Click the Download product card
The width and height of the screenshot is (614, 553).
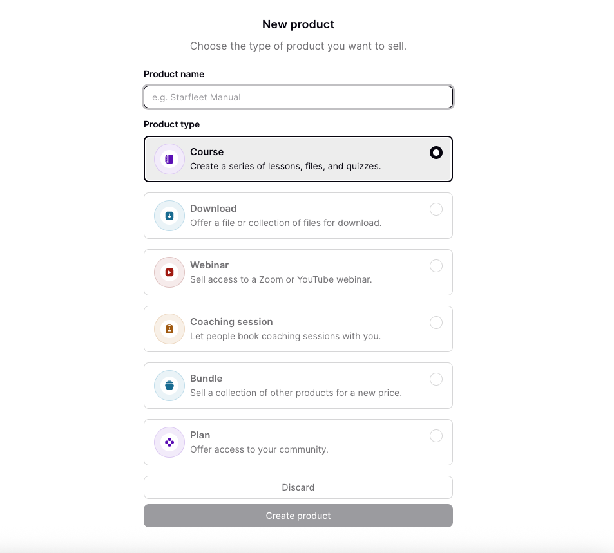tap(298, 215)
